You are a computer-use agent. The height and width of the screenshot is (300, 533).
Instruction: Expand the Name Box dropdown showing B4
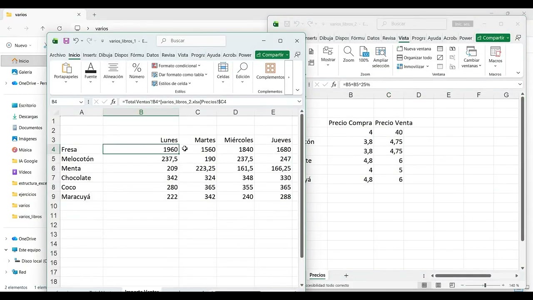[81, 102]
